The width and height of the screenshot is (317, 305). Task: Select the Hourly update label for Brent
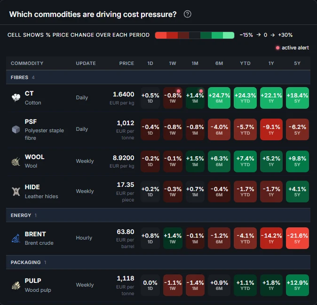click(x=84, y=238)
